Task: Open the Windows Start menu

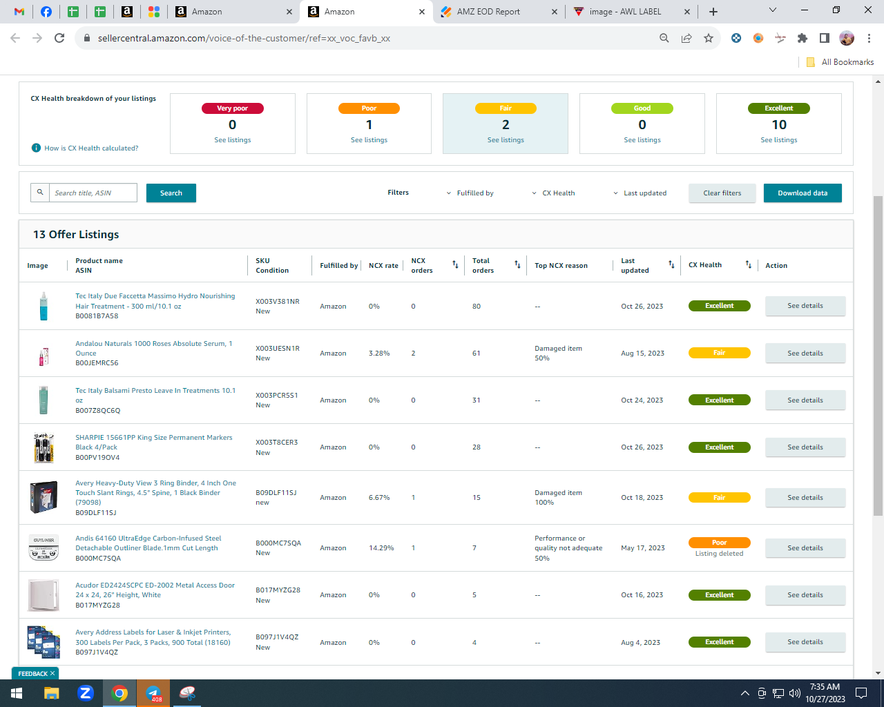Action: coord(17,693)
